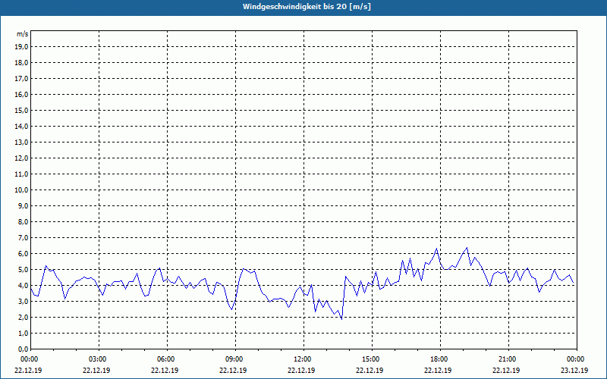Click the 12:00 time axis label
The width and height of the screenshot is (607, 379).
303,359
